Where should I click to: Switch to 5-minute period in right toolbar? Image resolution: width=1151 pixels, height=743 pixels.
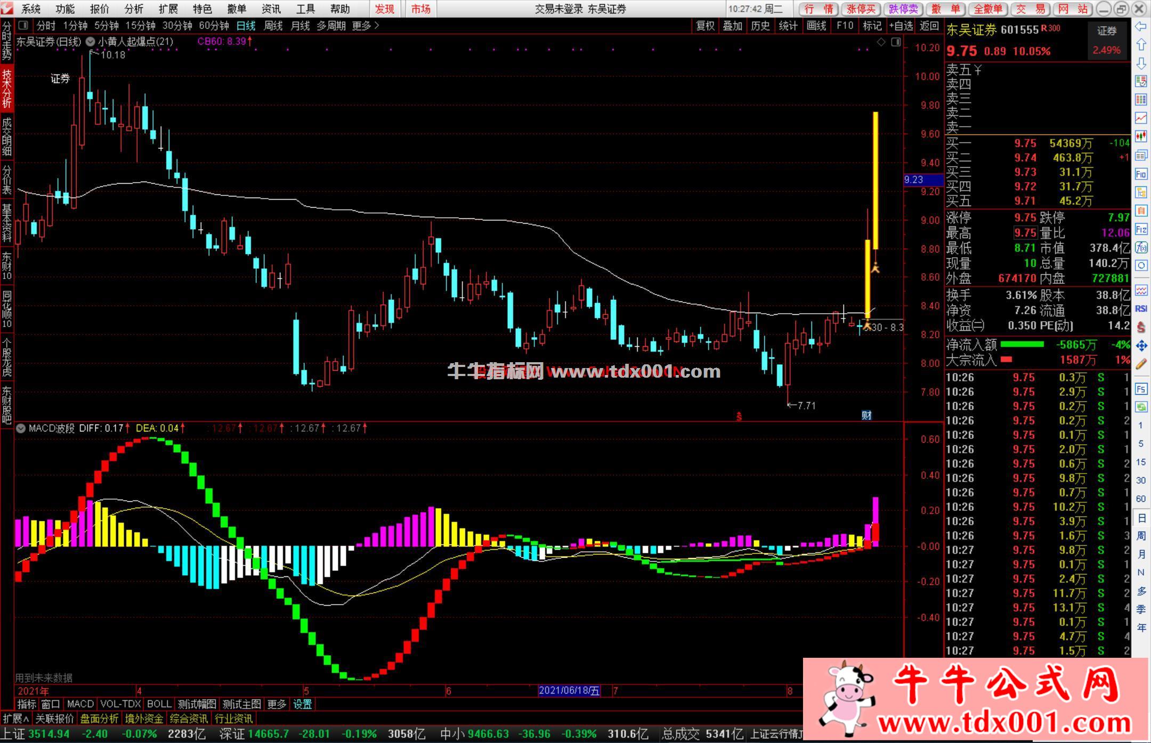(x=1141, y=444)
